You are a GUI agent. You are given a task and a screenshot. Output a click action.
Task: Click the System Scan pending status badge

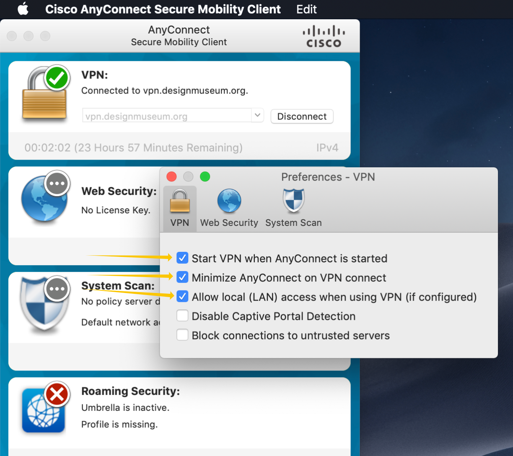(57, 289)
